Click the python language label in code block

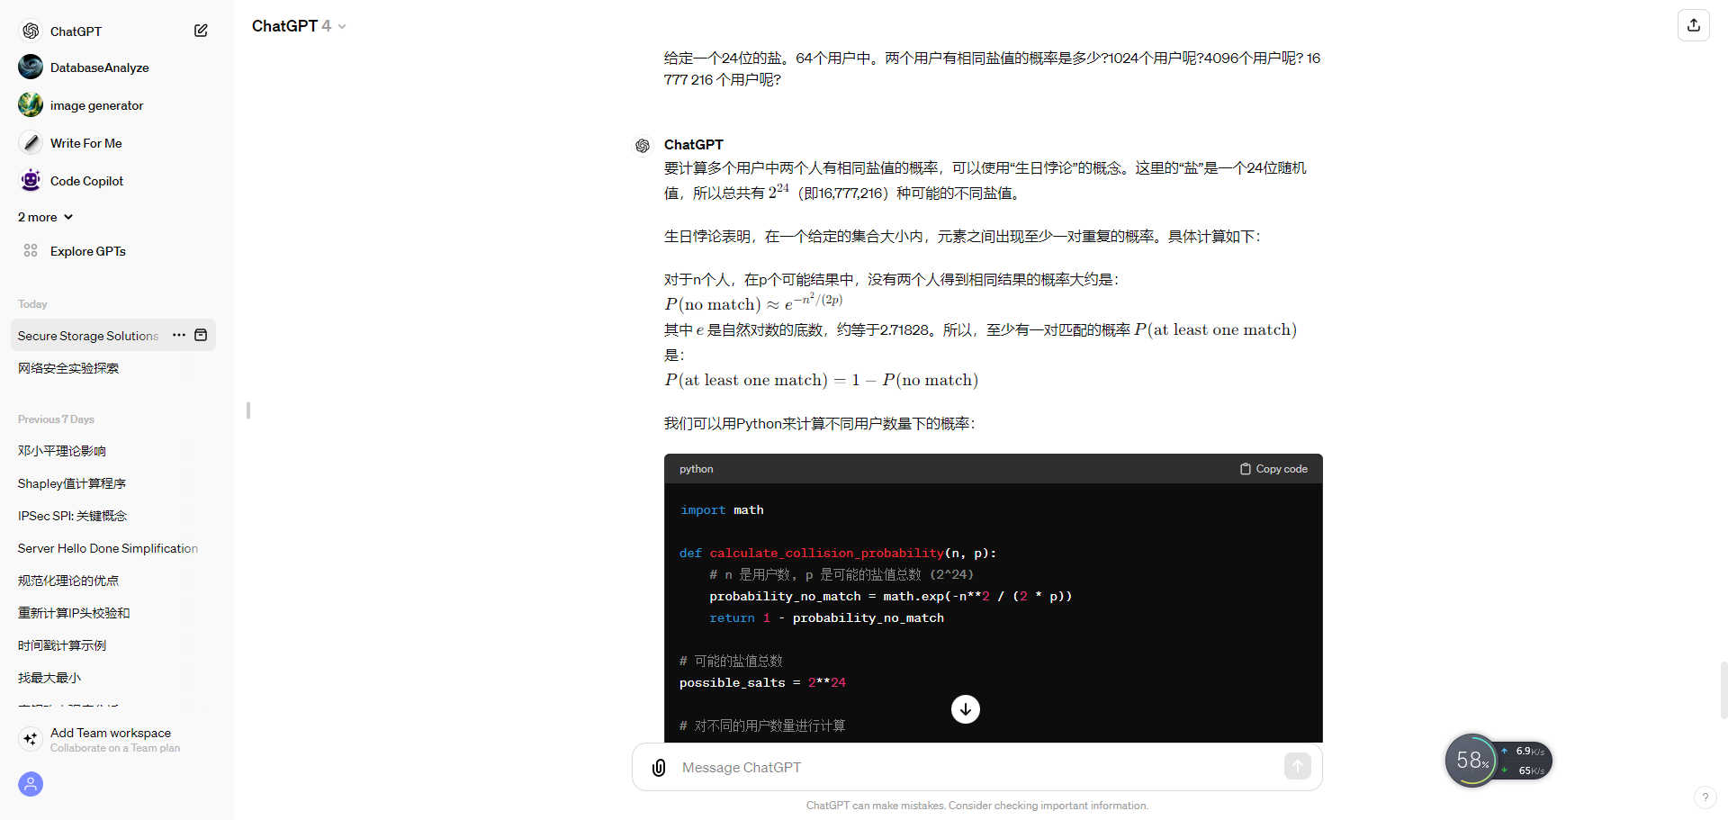[697, 469]
